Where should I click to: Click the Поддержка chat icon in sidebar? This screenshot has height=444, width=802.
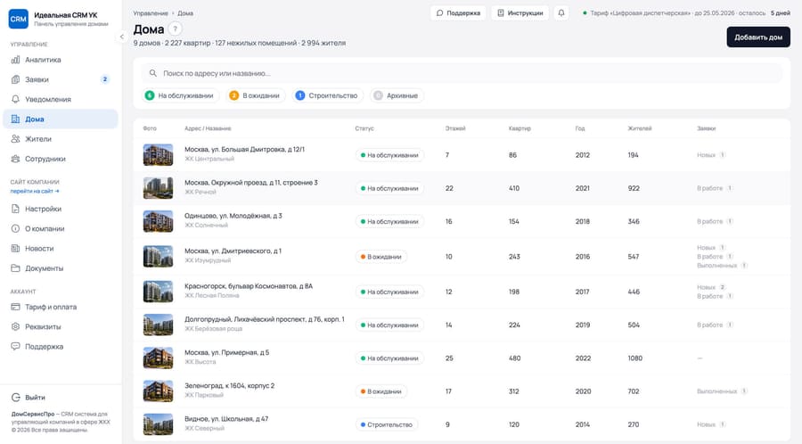point(15,346)
